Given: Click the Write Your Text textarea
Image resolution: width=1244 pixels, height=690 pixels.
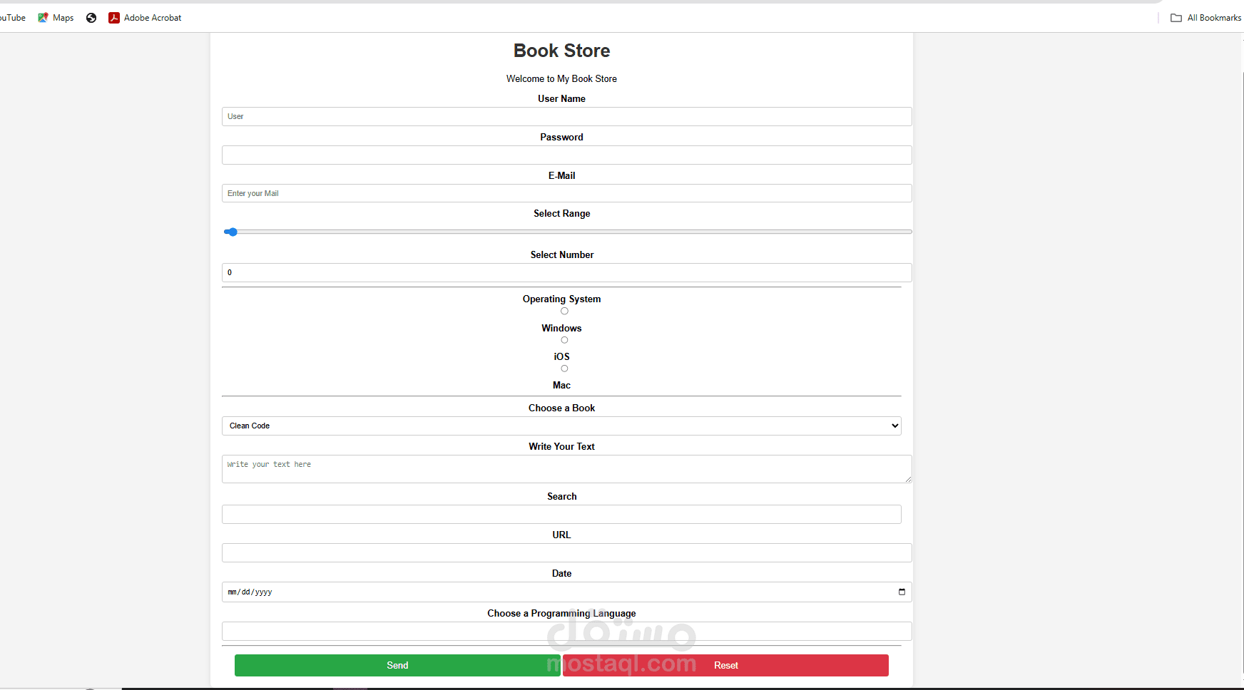Looking at the screenshot, I should point(566,469).
